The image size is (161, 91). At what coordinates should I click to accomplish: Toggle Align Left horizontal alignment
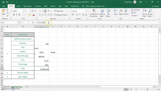pyautogui.click(x=40, y=15)
